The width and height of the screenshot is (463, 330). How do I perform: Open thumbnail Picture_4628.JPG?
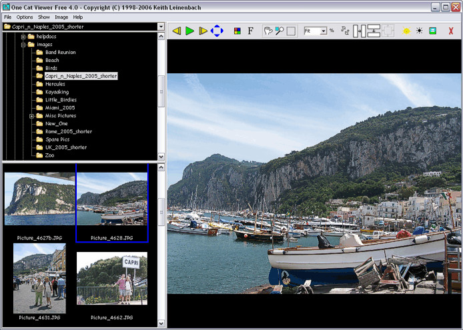click(112, 199)
